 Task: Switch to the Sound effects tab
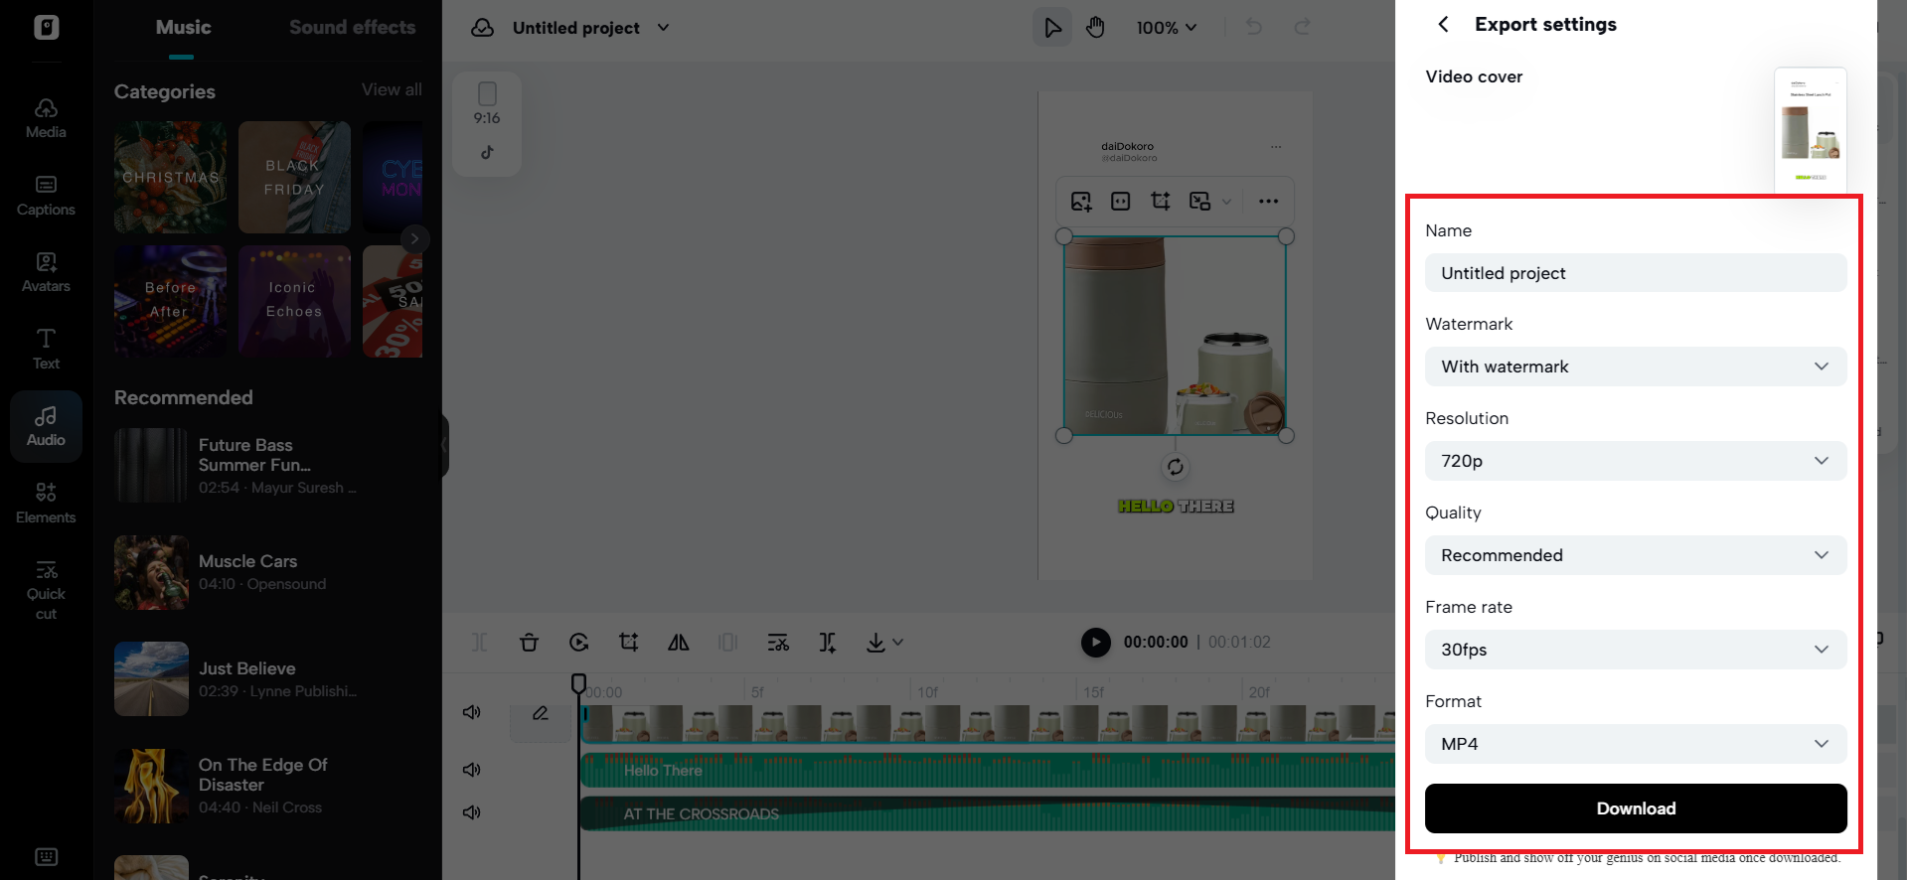(352, 28)
